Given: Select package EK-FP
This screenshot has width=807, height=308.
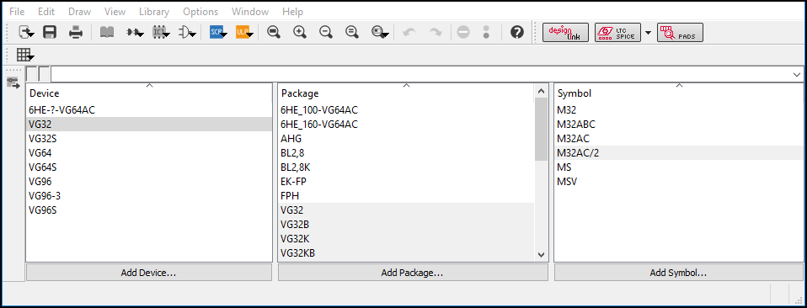Looking at the screenshot, I should [406, 182].
